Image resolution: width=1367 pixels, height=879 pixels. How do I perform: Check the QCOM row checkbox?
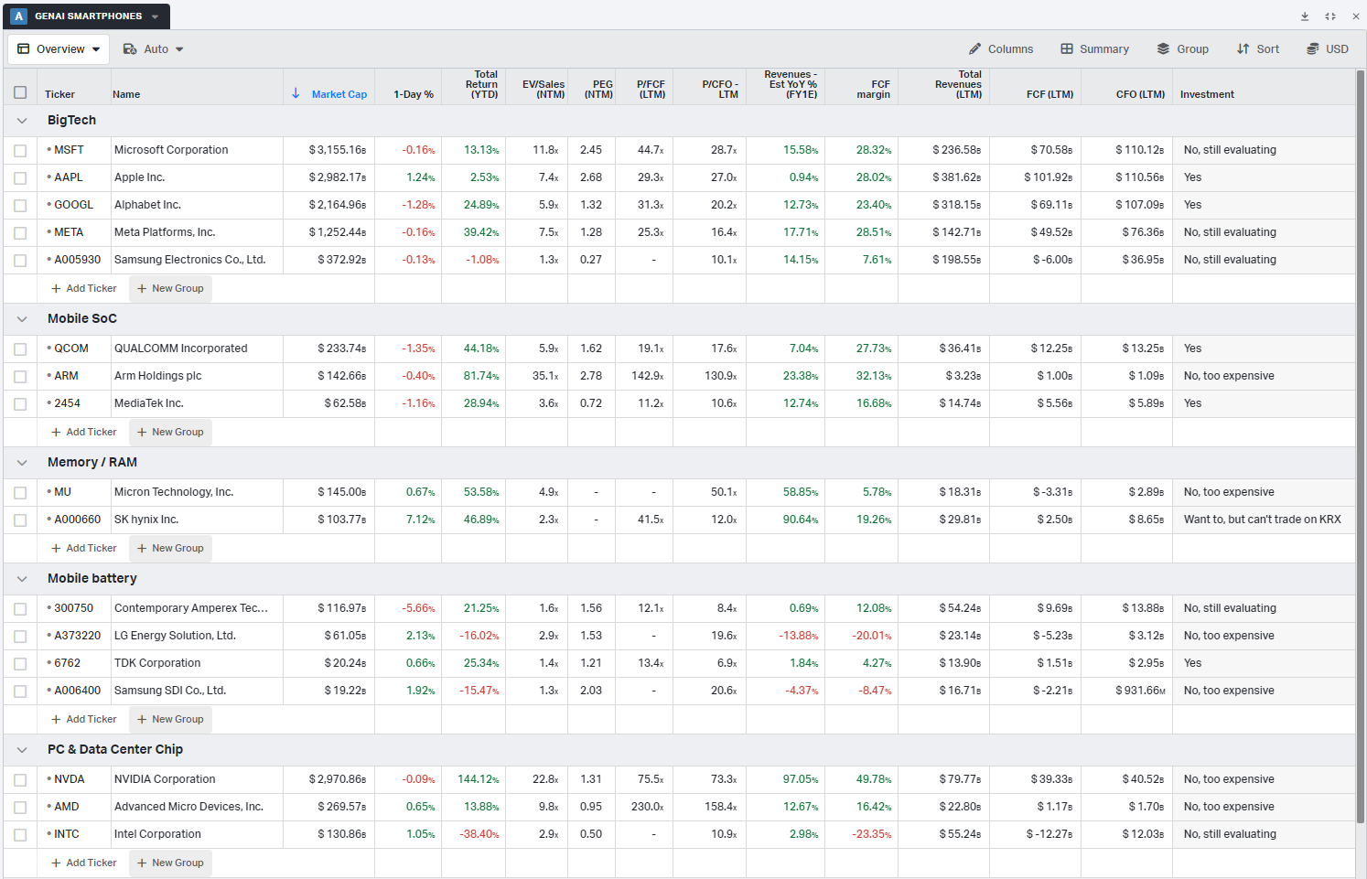(x=20, y=348)
